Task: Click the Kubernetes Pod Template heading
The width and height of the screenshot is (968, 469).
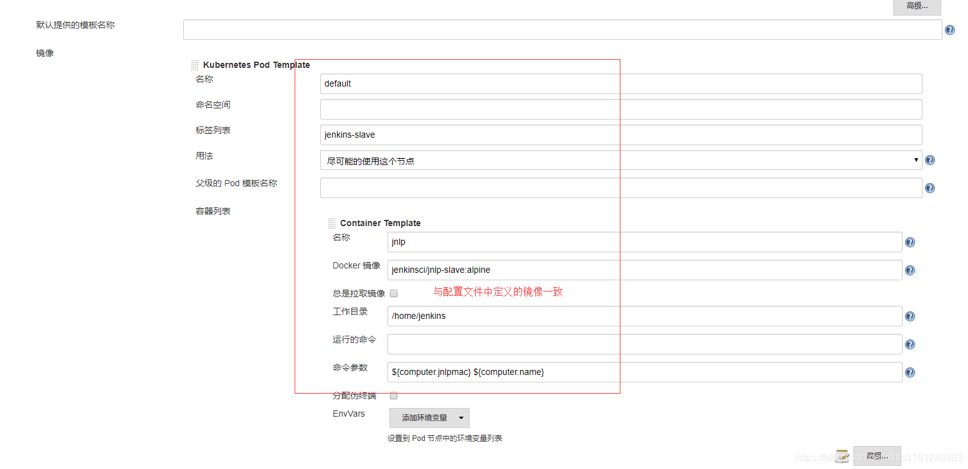Action: [256, 65]
